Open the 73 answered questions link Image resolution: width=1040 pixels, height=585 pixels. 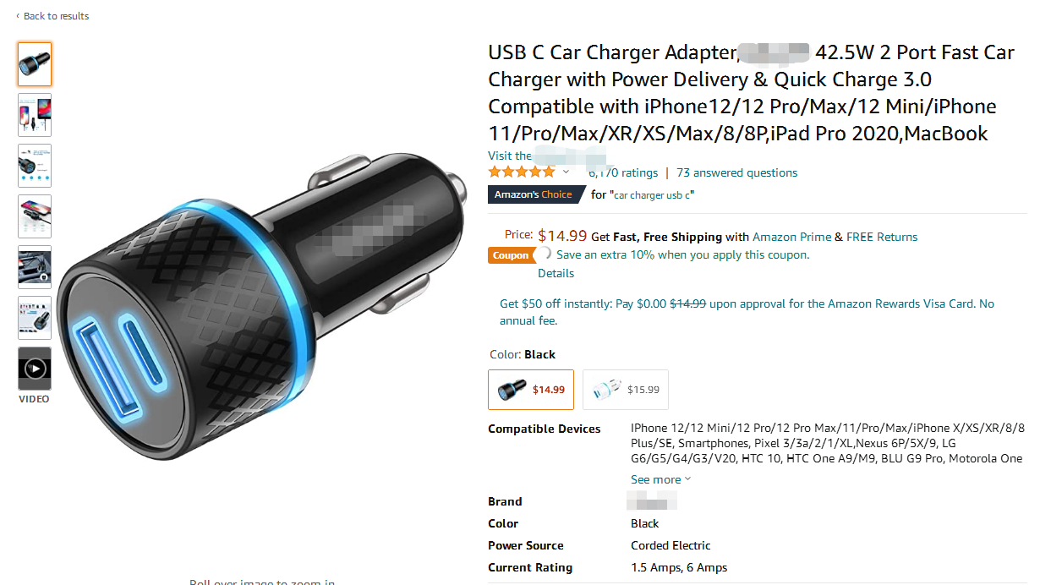tap(736, 172)
